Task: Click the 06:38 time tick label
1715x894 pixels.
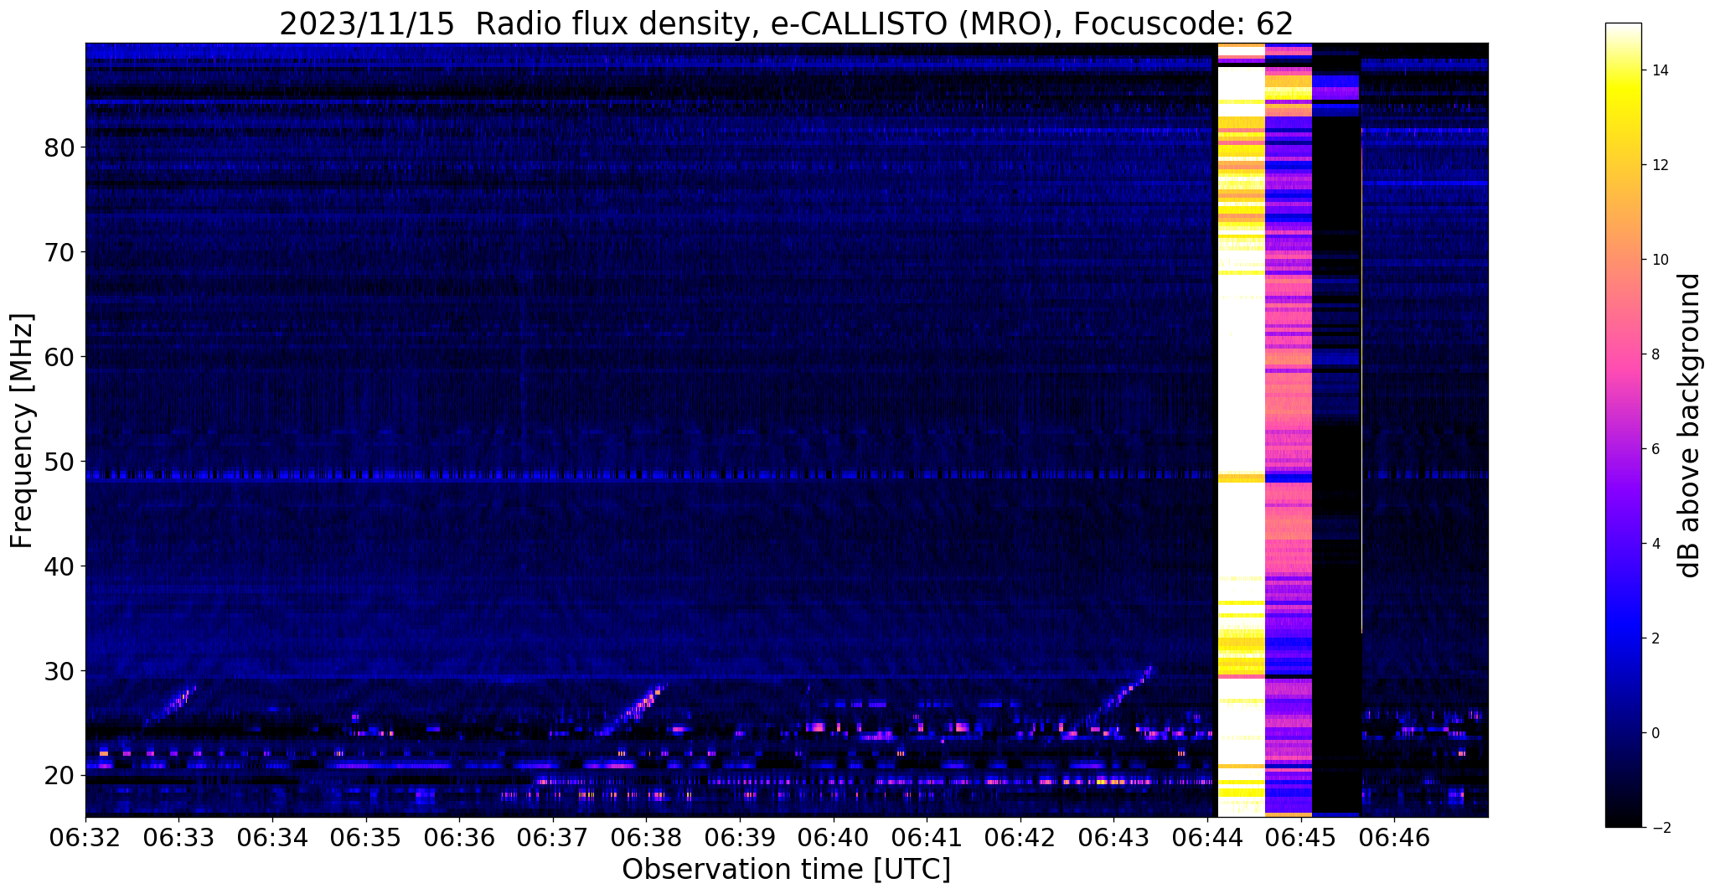Action: (x=647, y=838)
